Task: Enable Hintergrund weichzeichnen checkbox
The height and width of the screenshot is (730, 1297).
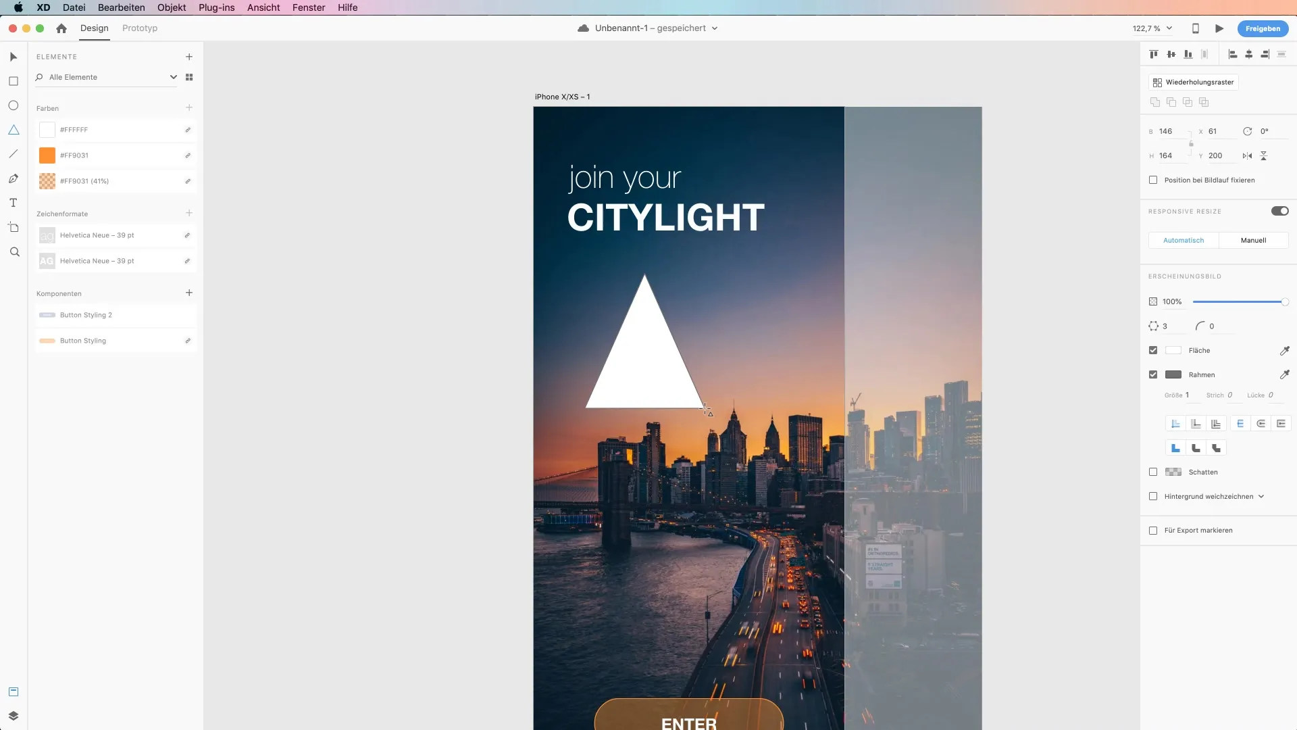Action: pos(1153,496)
